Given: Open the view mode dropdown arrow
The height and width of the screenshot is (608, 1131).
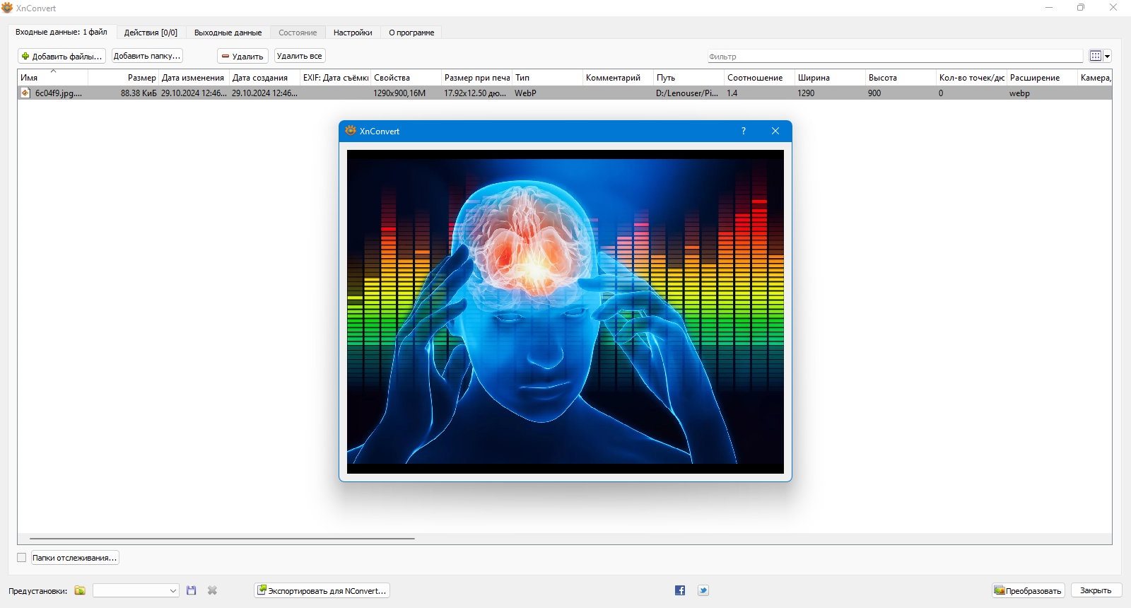Looking at the screenshot, I should [x=1108, y=56].
